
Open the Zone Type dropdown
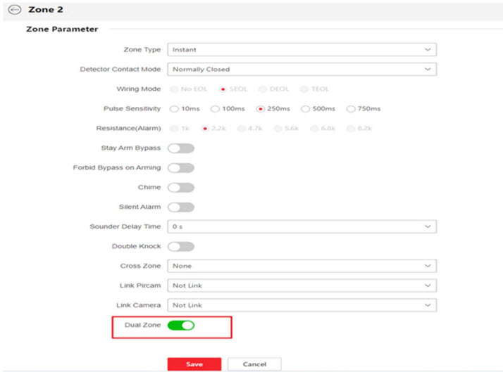coord(301,50)
